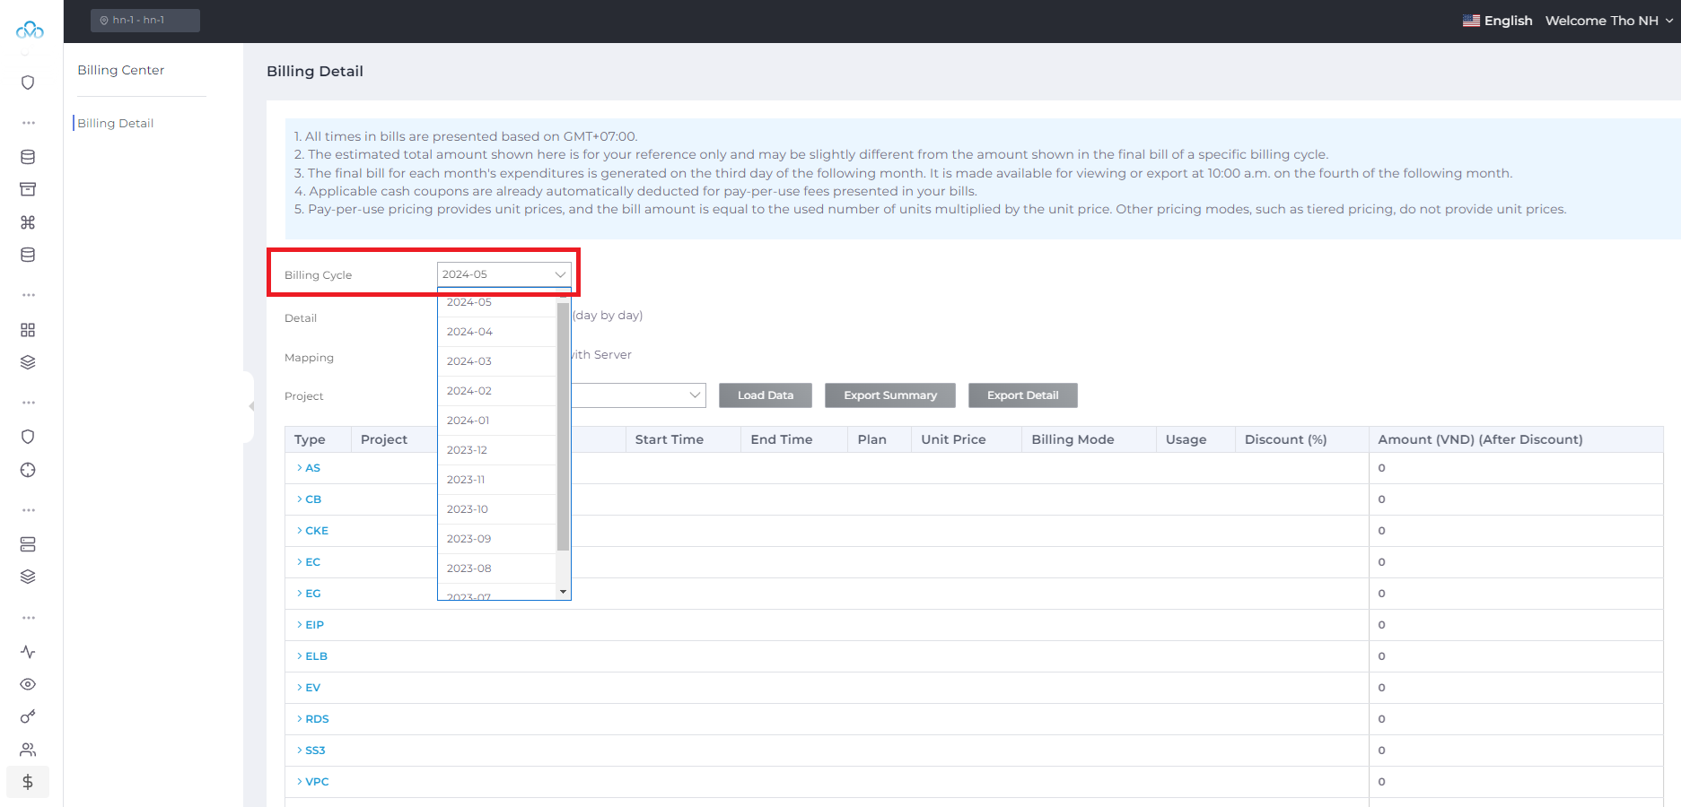This screenshot has width=1681, height=807.
Task: Click the archive storage icon in sidebar
Action: tap(28, 189)
